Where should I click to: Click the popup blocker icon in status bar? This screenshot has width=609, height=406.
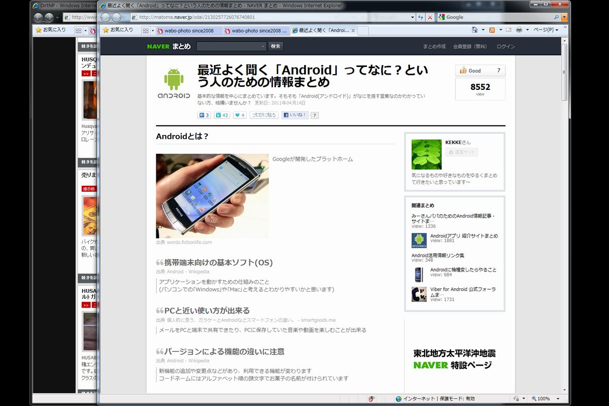coord(372,399)
